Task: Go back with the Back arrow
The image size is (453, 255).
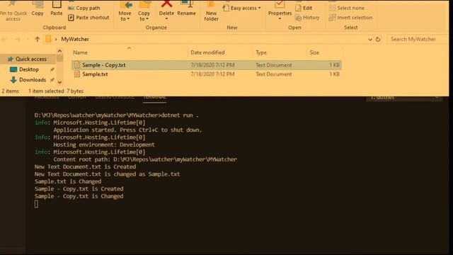Action: click(4, 39)
